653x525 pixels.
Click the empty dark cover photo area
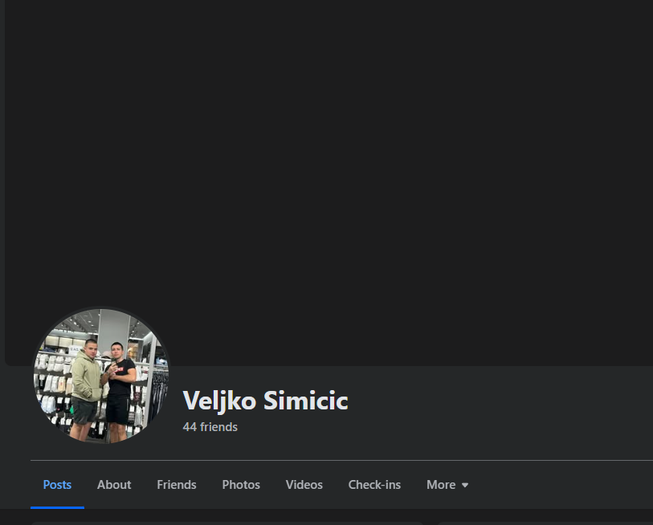coord(329,166)
